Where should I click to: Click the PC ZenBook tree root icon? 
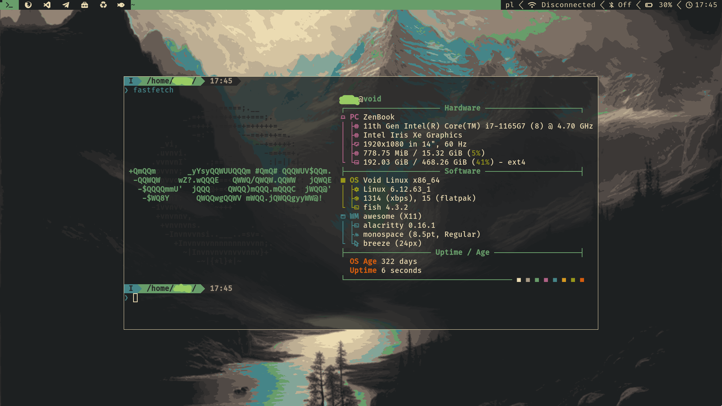coord(343,117)
